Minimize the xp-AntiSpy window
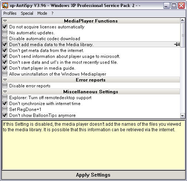 click(166, 6)
